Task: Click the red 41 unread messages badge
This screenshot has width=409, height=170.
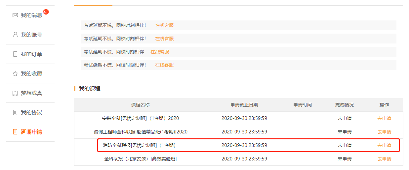Action: click(x=46, y=12)
